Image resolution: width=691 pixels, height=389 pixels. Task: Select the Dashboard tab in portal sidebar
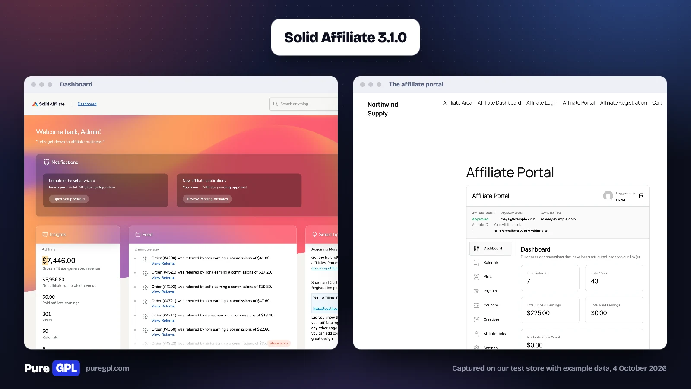coord(491,249)
